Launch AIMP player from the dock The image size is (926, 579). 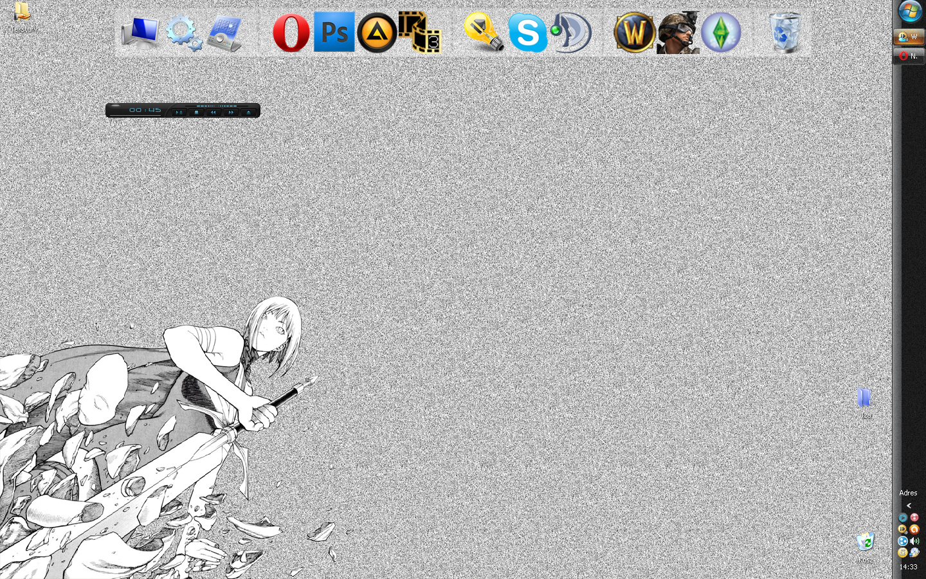point(377,33)
